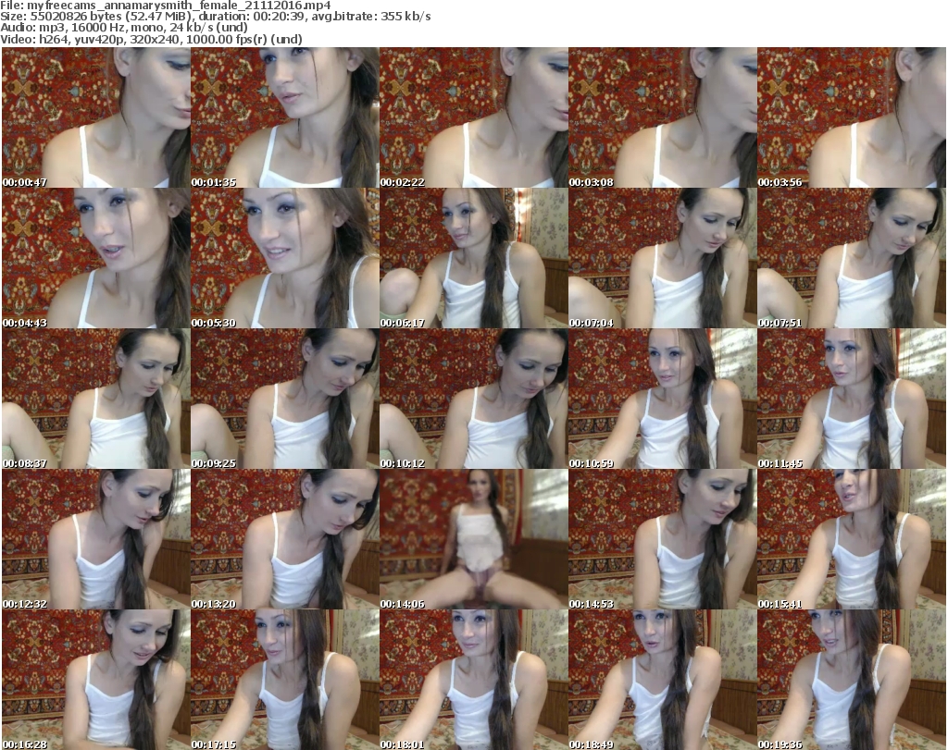Pick the thumbnail at 00:07:51
The height and width of the screenshot is (750, 948).
pos(852,258)
